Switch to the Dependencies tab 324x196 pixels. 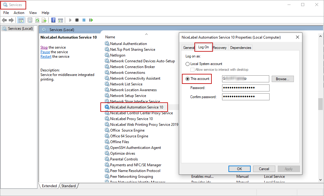(x=240, y=48)
